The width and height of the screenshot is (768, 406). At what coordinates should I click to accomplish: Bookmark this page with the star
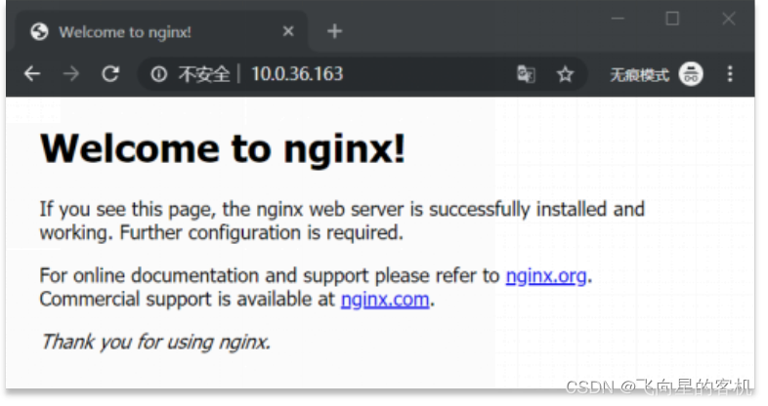[x=565, y=74]
